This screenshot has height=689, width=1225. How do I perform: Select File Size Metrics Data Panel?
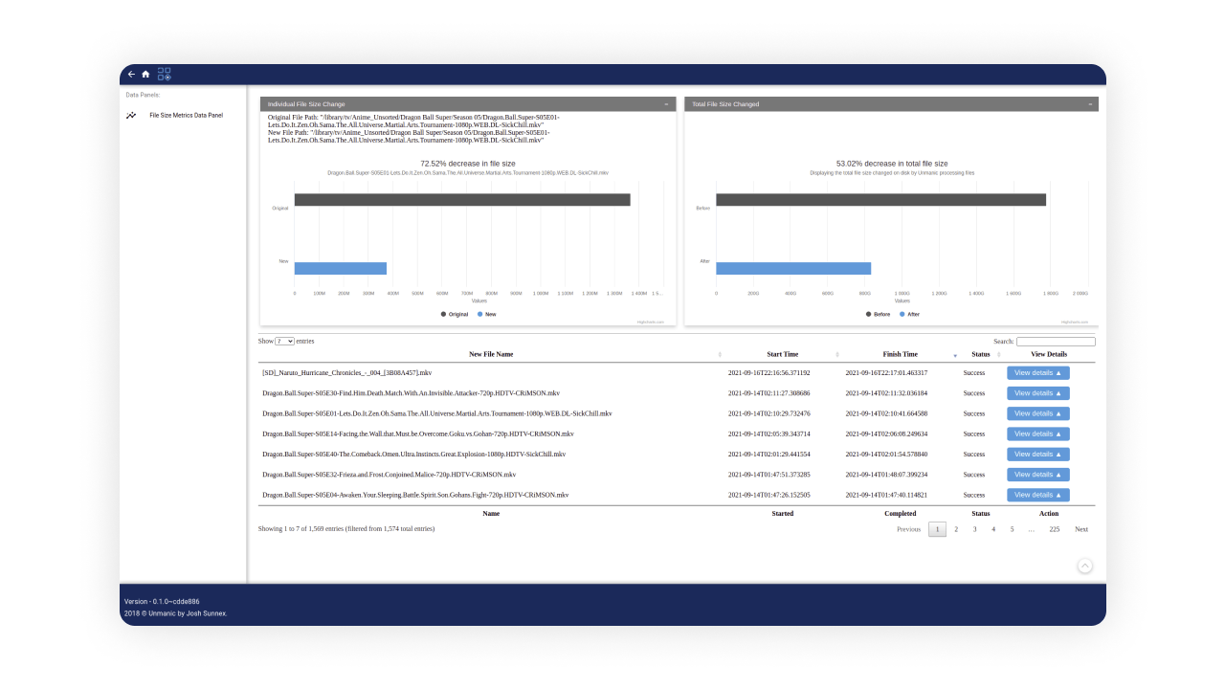click(x=186, y=116)
